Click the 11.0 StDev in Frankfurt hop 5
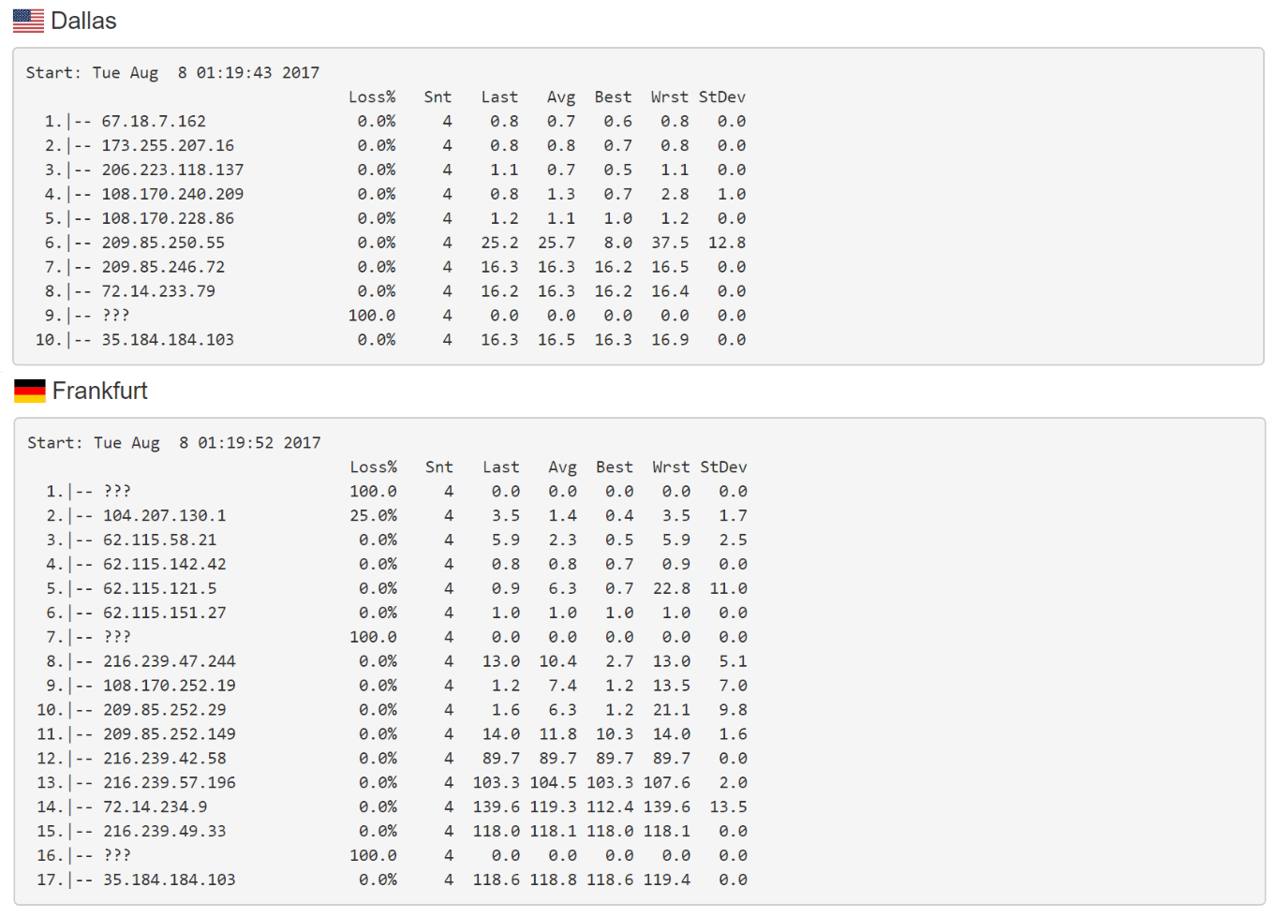Screen dimensions: 1276x917 729,589
